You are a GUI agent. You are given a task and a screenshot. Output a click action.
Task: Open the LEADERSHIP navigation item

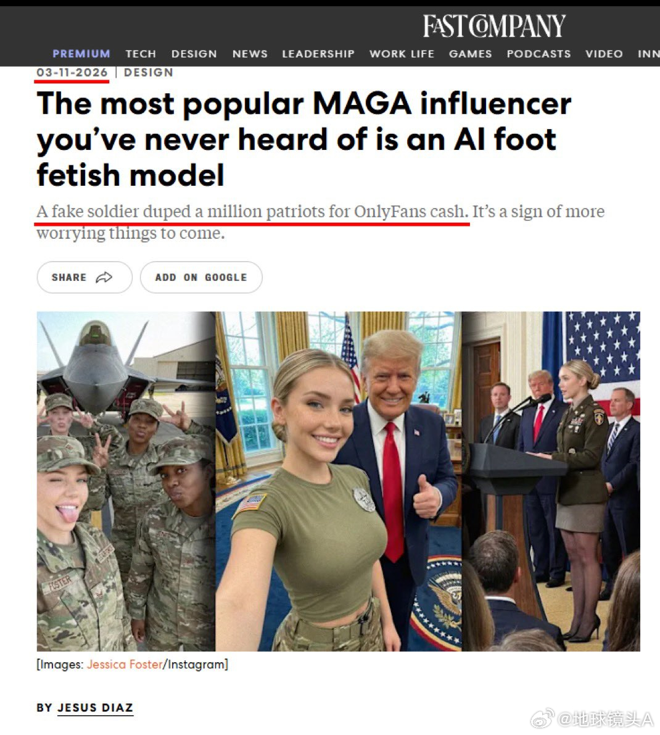point(318,54)
